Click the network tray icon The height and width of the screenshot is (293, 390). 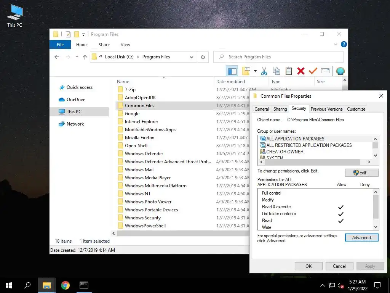[332, 285]
